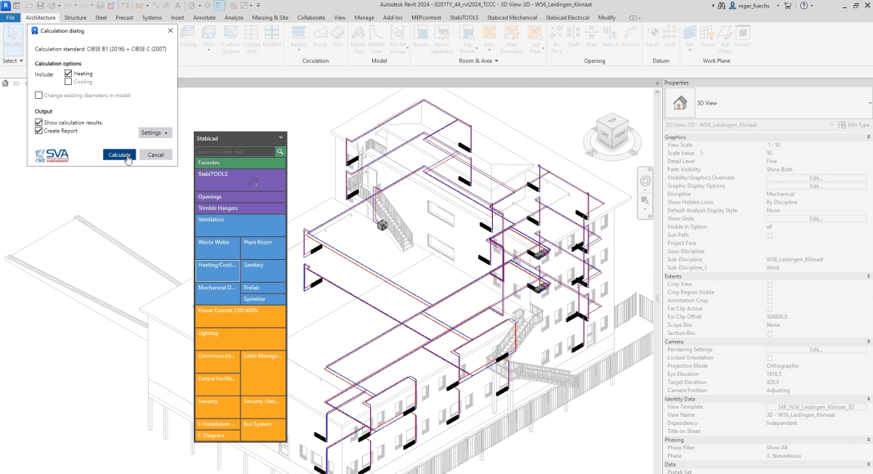Viewport: 873px width, 474px height.
Task: Collapse the Graphics section in Properties
Action: point(867,137)
